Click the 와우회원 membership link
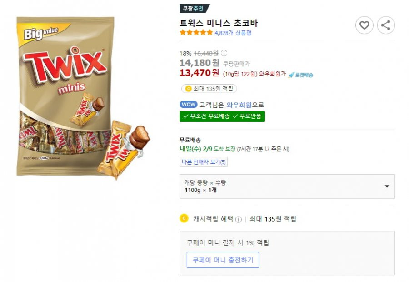This screenshot has height=282, width=409. click(239, 105)
